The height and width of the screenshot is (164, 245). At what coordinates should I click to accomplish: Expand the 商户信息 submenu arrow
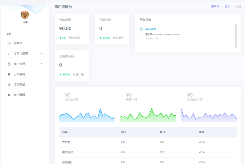pos(41,64)
